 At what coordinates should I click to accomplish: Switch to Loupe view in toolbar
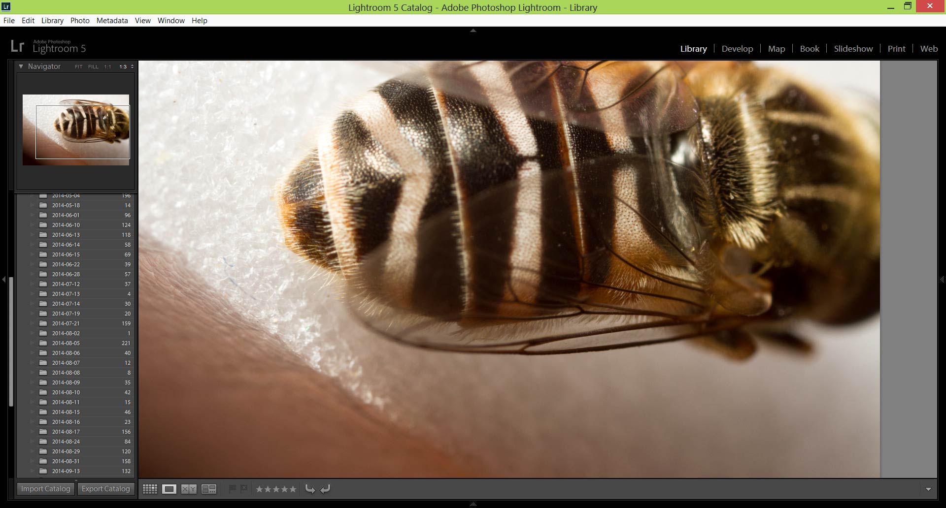[169, 489]
